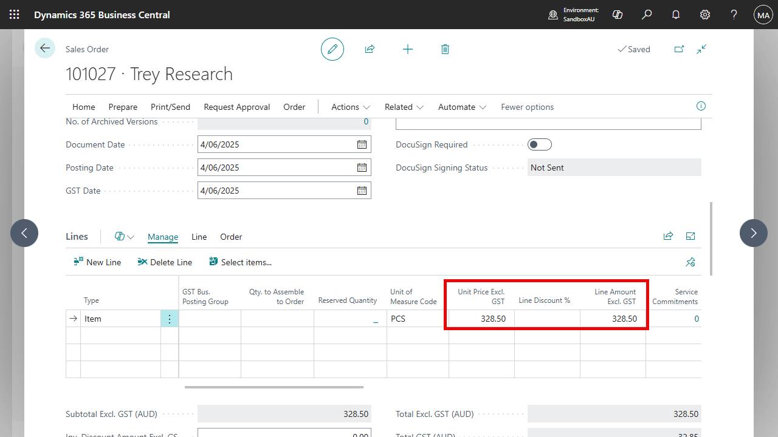Image resolution: width=778 pixels, height=437 pixels.
Task: Click the Unit of Measure Code PCS cell
Action: 418,319
